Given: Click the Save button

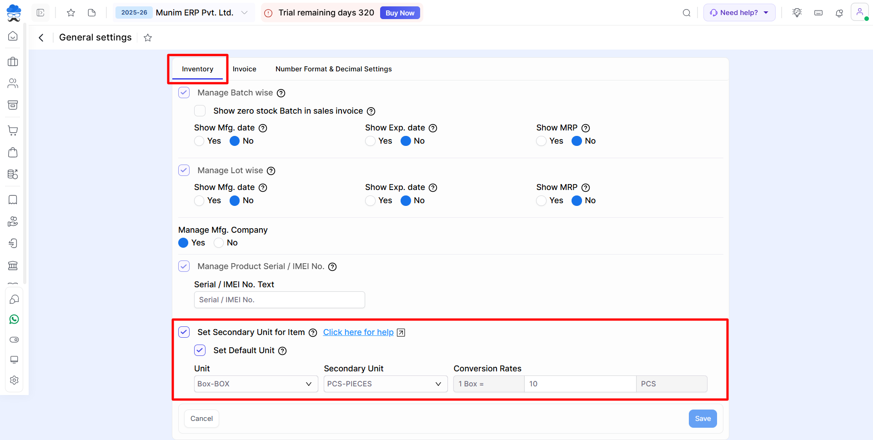Looking at the screenshot, I should [x=702, y=419].
